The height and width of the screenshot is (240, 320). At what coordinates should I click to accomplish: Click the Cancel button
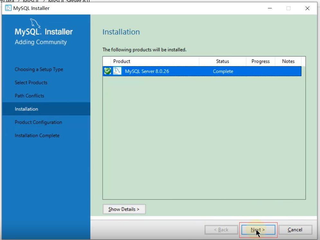(295, 230)
